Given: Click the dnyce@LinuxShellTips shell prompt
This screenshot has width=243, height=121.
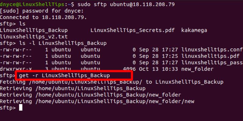Looking at the screenshot, I should pyautogui.click(x=36, y=4).
